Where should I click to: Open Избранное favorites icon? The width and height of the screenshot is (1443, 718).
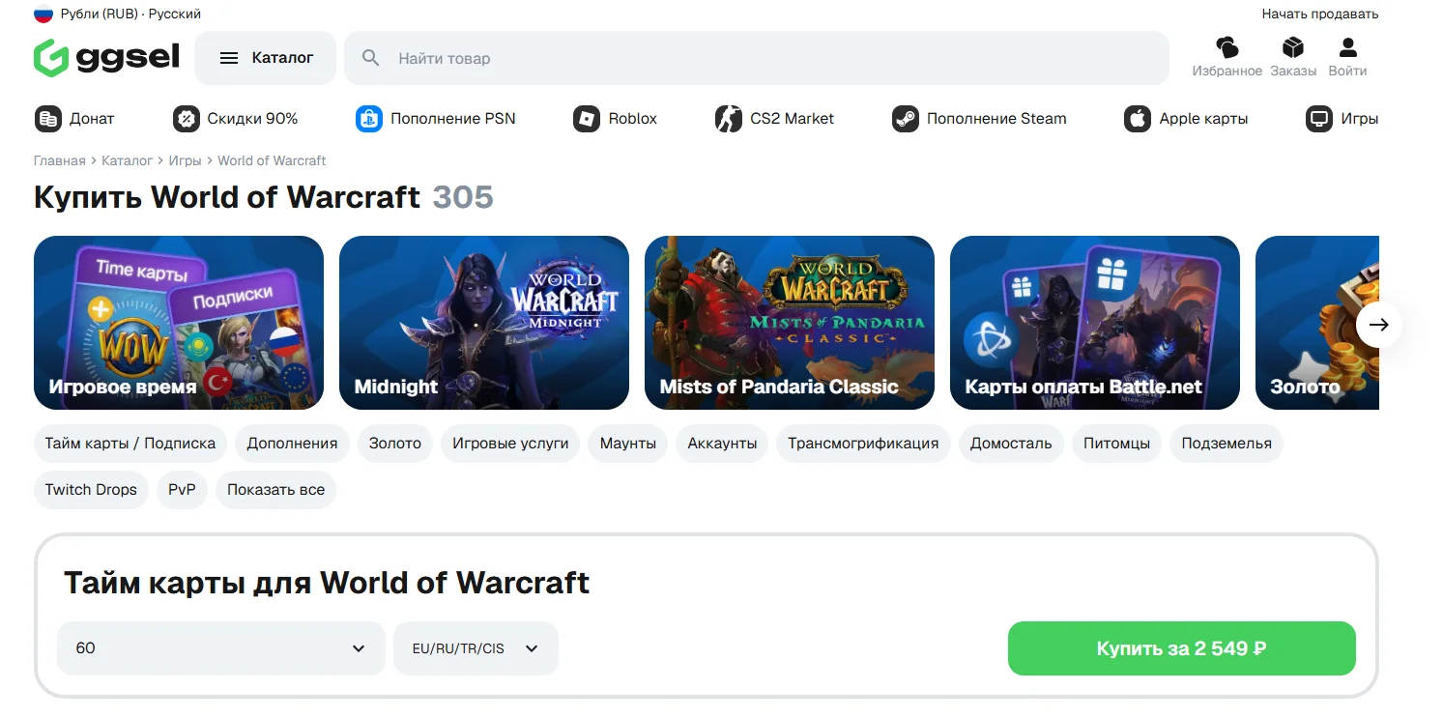(1227, 47)
